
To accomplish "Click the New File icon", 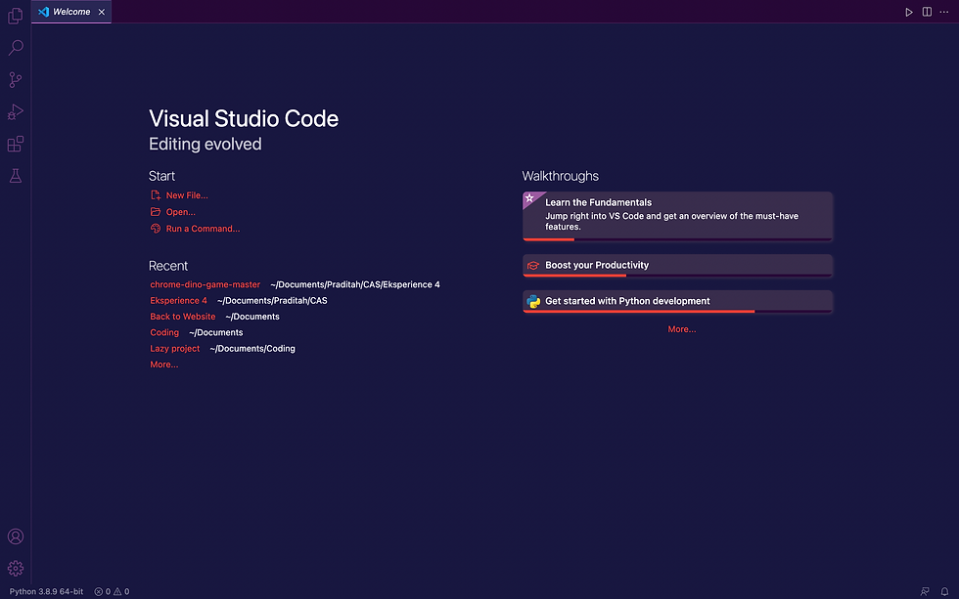I will [x=156, y=195].
